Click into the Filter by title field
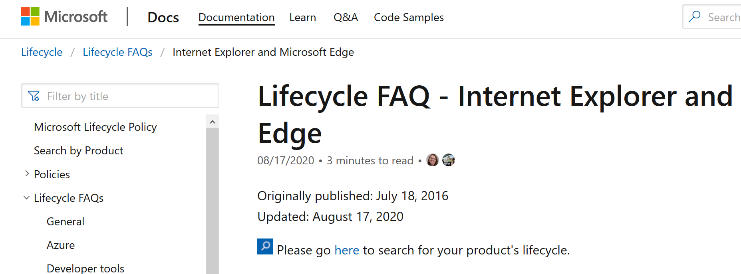Viewport: 741px width, 274px height. pos(120,96)
